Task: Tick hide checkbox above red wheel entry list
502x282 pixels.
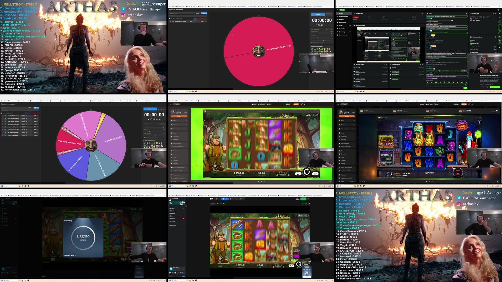Action: (x=169, y=19)
